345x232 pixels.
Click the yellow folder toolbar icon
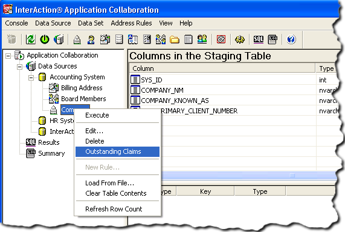(175, 40)
